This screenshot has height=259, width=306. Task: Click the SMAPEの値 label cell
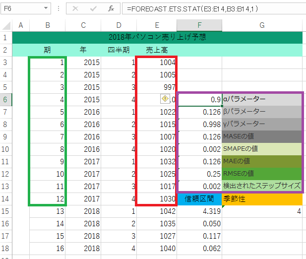tap(262, 149)
